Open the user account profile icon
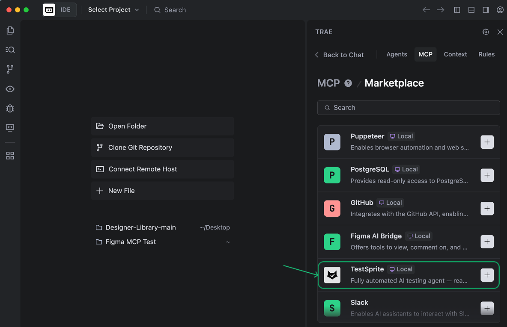 (x=500, y=10)
